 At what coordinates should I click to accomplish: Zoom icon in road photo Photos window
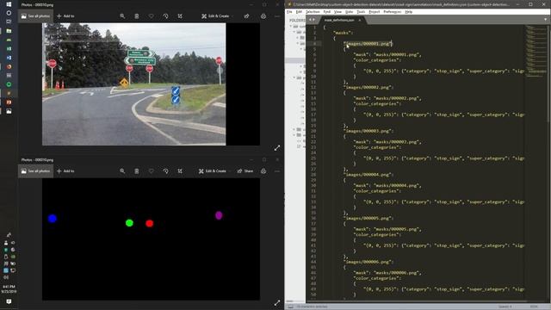click(x=122, y=16)
